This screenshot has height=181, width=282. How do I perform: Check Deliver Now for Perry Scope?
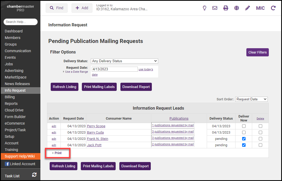pos(244,126)
